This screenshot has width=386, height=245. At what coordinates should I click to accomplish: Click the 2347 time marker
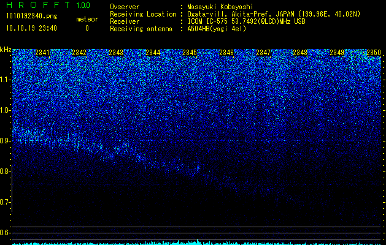263,53
